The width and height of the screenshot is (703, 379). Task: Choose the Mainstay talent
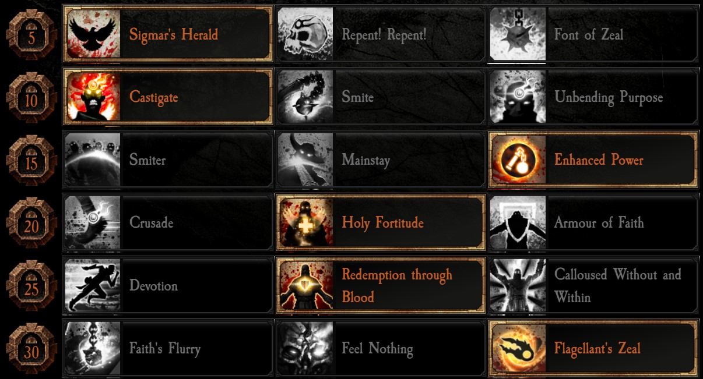pyautogui.click(x=381, y=160)
